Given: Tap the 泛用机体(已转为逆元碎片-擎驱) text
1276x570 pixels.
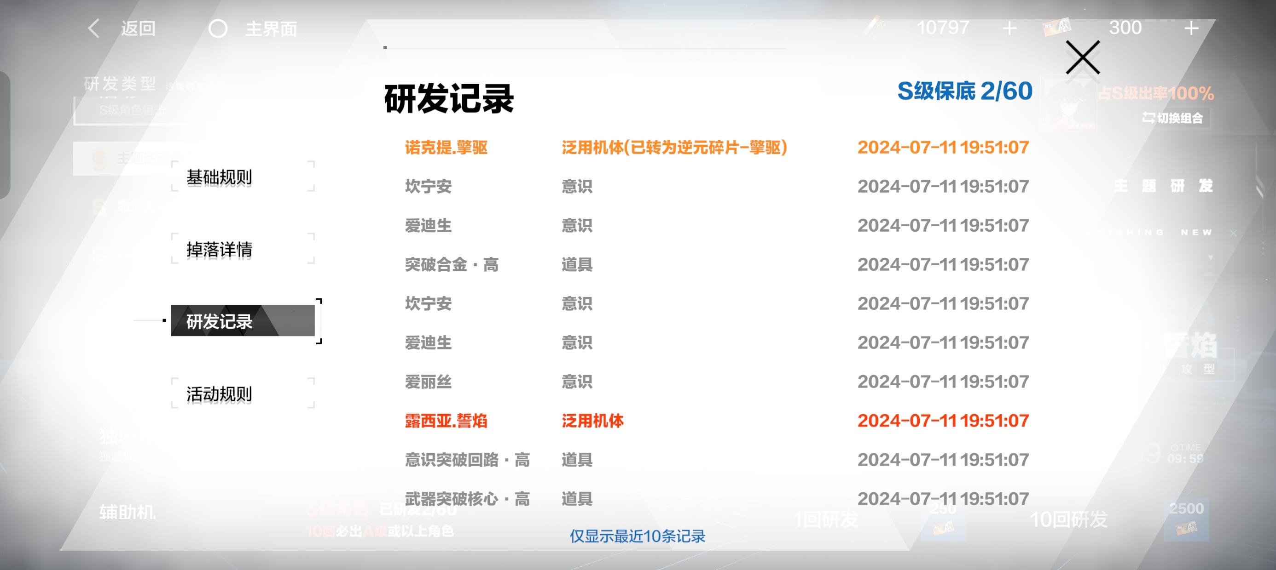Looking at the screenshot, I should (x=674, y=147).
